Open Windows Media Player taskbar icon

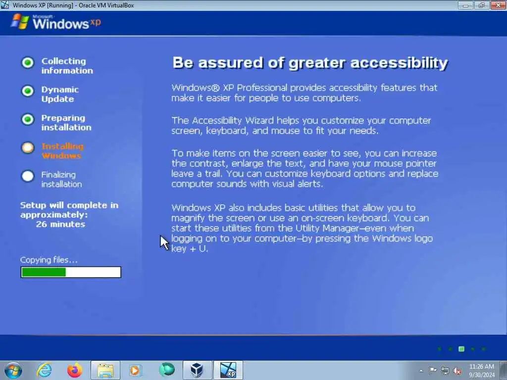[x=136, y=370]
